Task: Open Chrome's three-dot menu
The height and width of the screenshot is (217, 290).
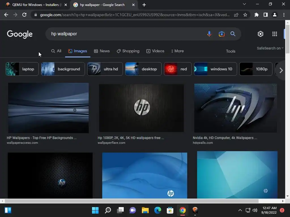Action: [284, 15]
